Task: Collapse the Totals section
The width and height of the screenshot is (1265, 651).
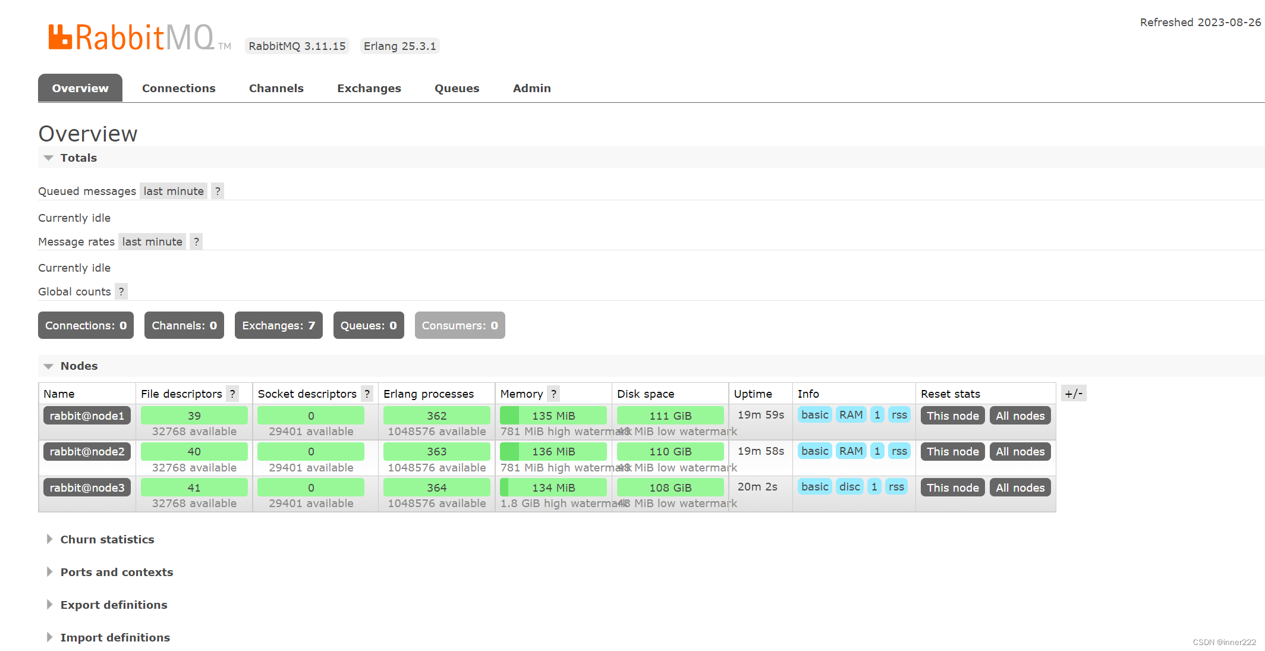Action: [71, 158]
